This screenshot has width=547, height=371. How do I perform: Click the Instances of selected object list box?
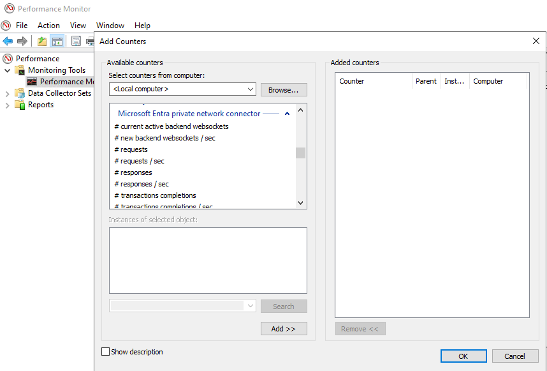click(x=208, y=261)
